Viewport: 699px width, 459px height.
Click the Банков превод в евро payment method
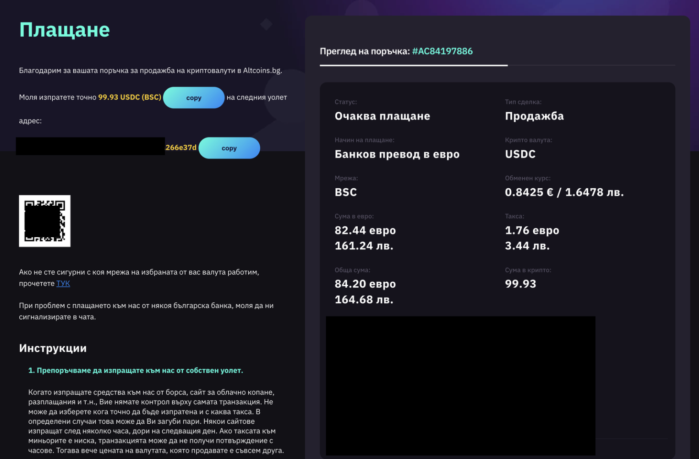click(x=397, y=154)
